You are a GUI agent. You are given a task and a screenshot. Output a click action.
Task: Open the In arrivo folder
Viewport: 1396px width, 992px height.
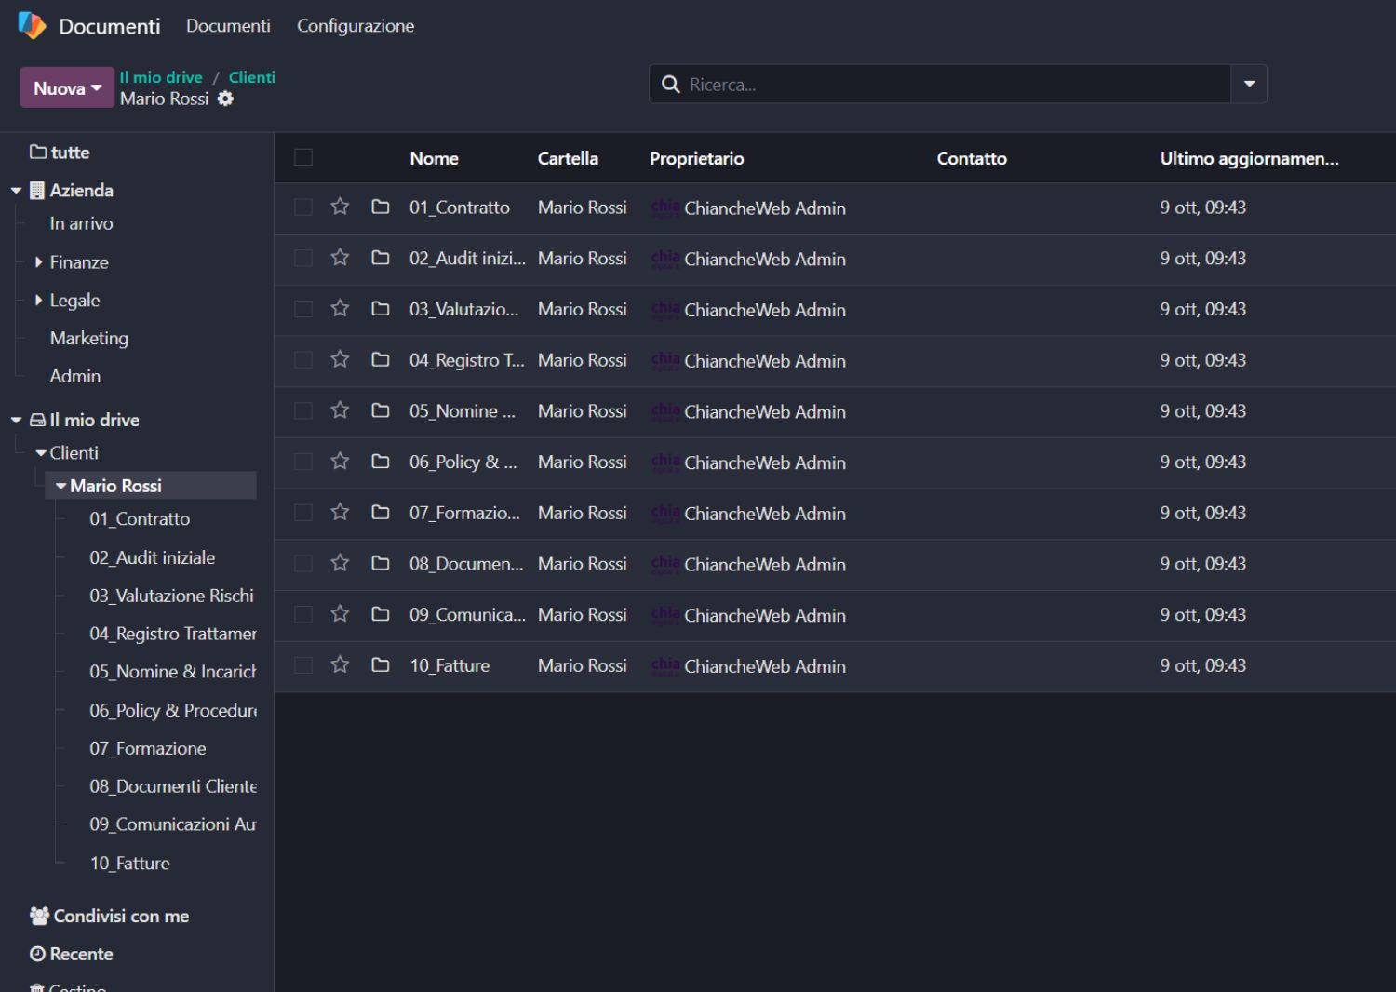81,223
